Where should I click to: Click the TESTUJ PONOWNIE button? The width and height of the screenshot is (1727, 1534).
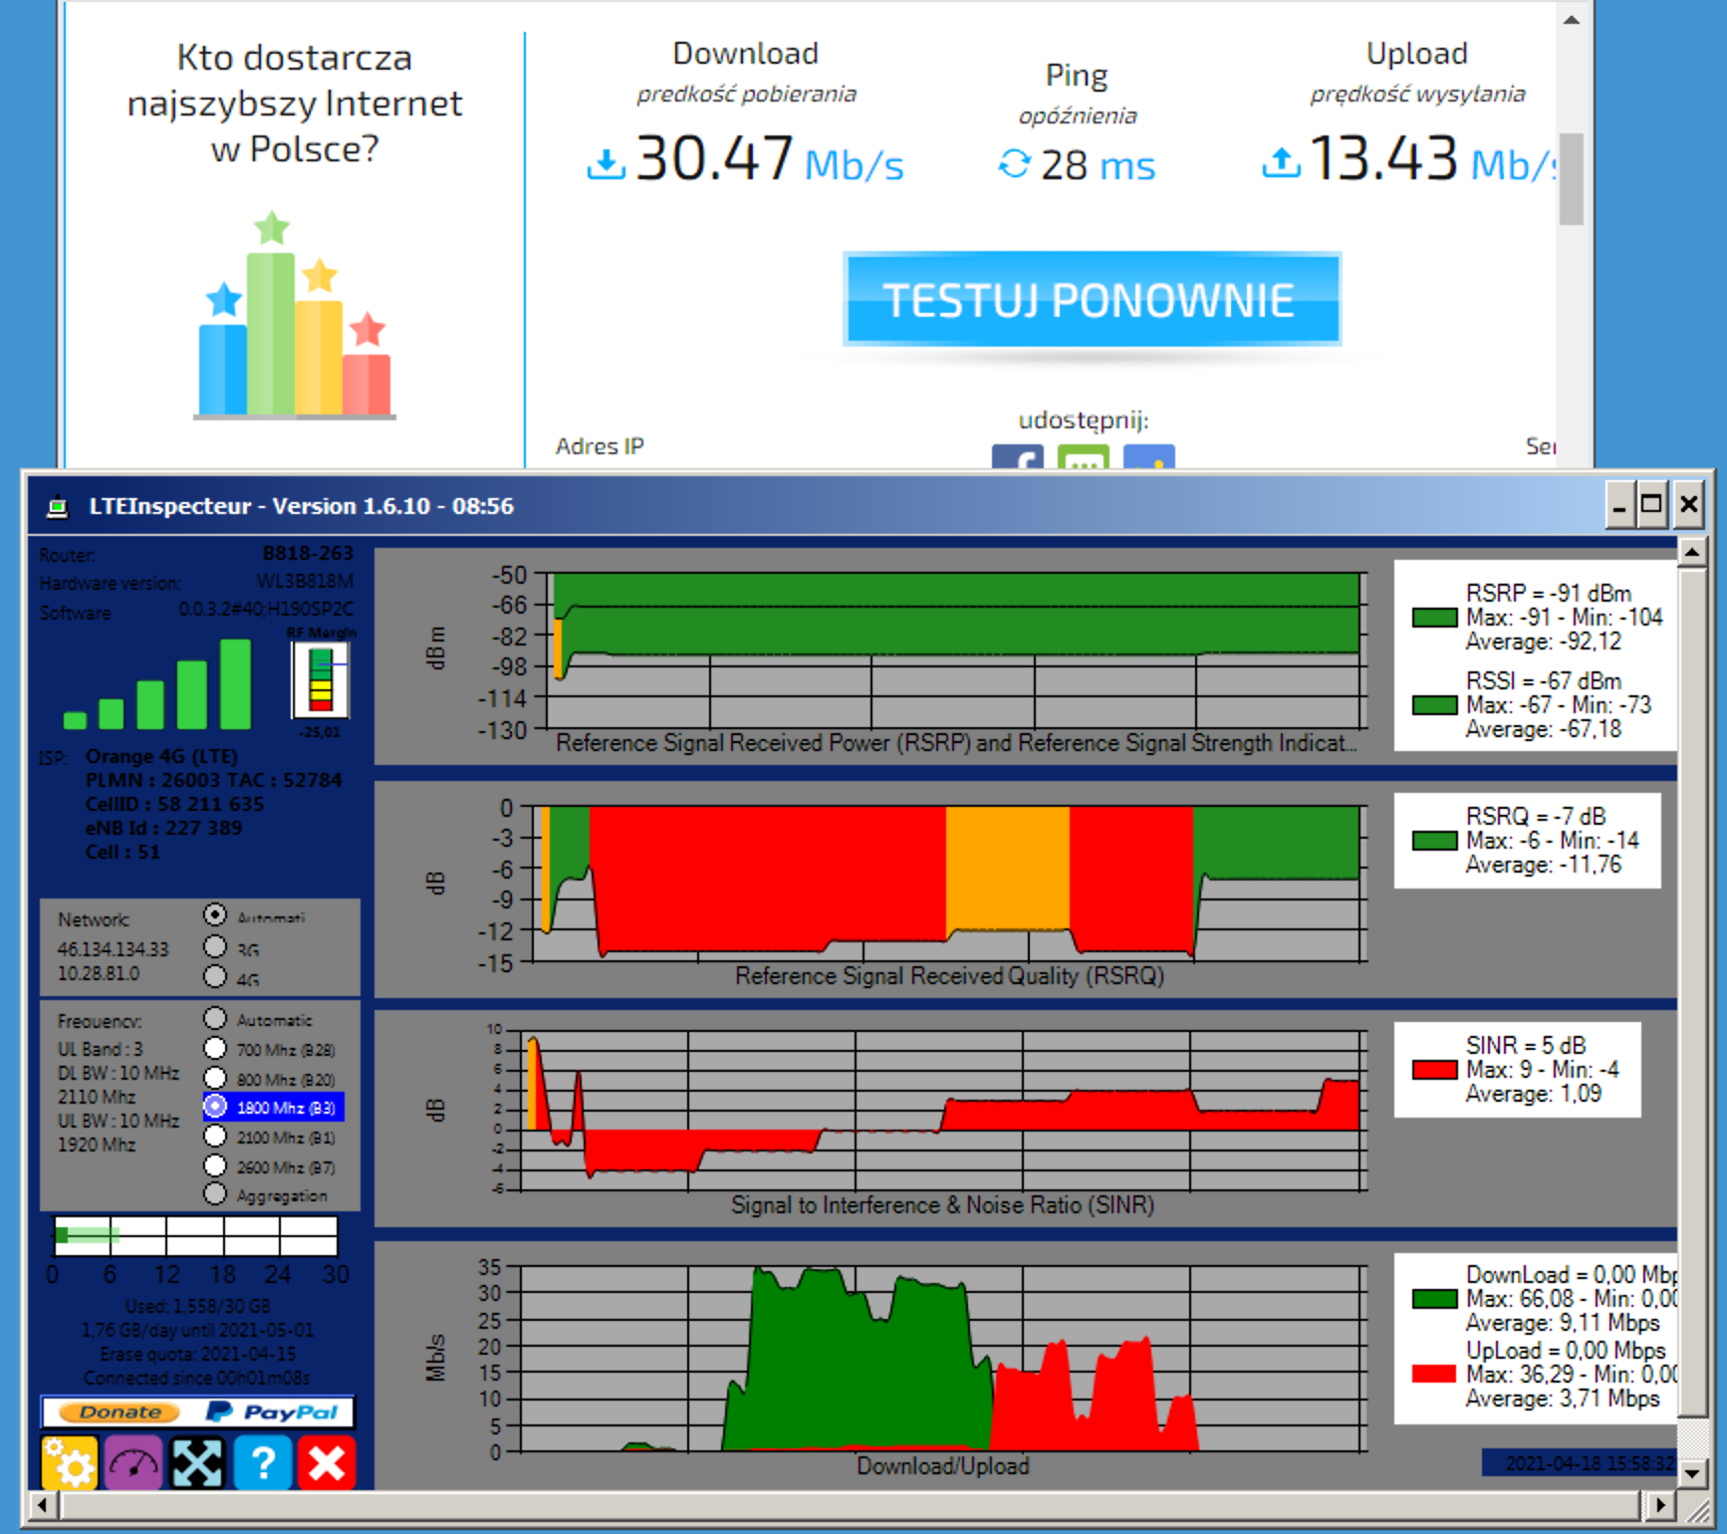1092,299
